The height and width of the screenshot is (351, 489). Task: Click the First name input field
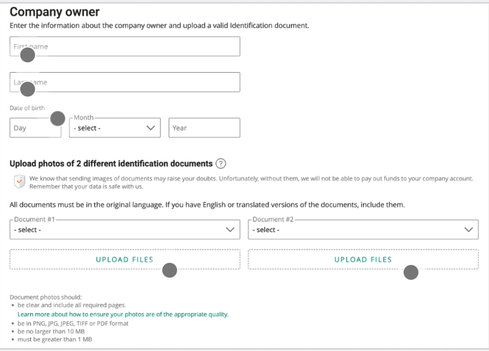click(x=125, y=46)
